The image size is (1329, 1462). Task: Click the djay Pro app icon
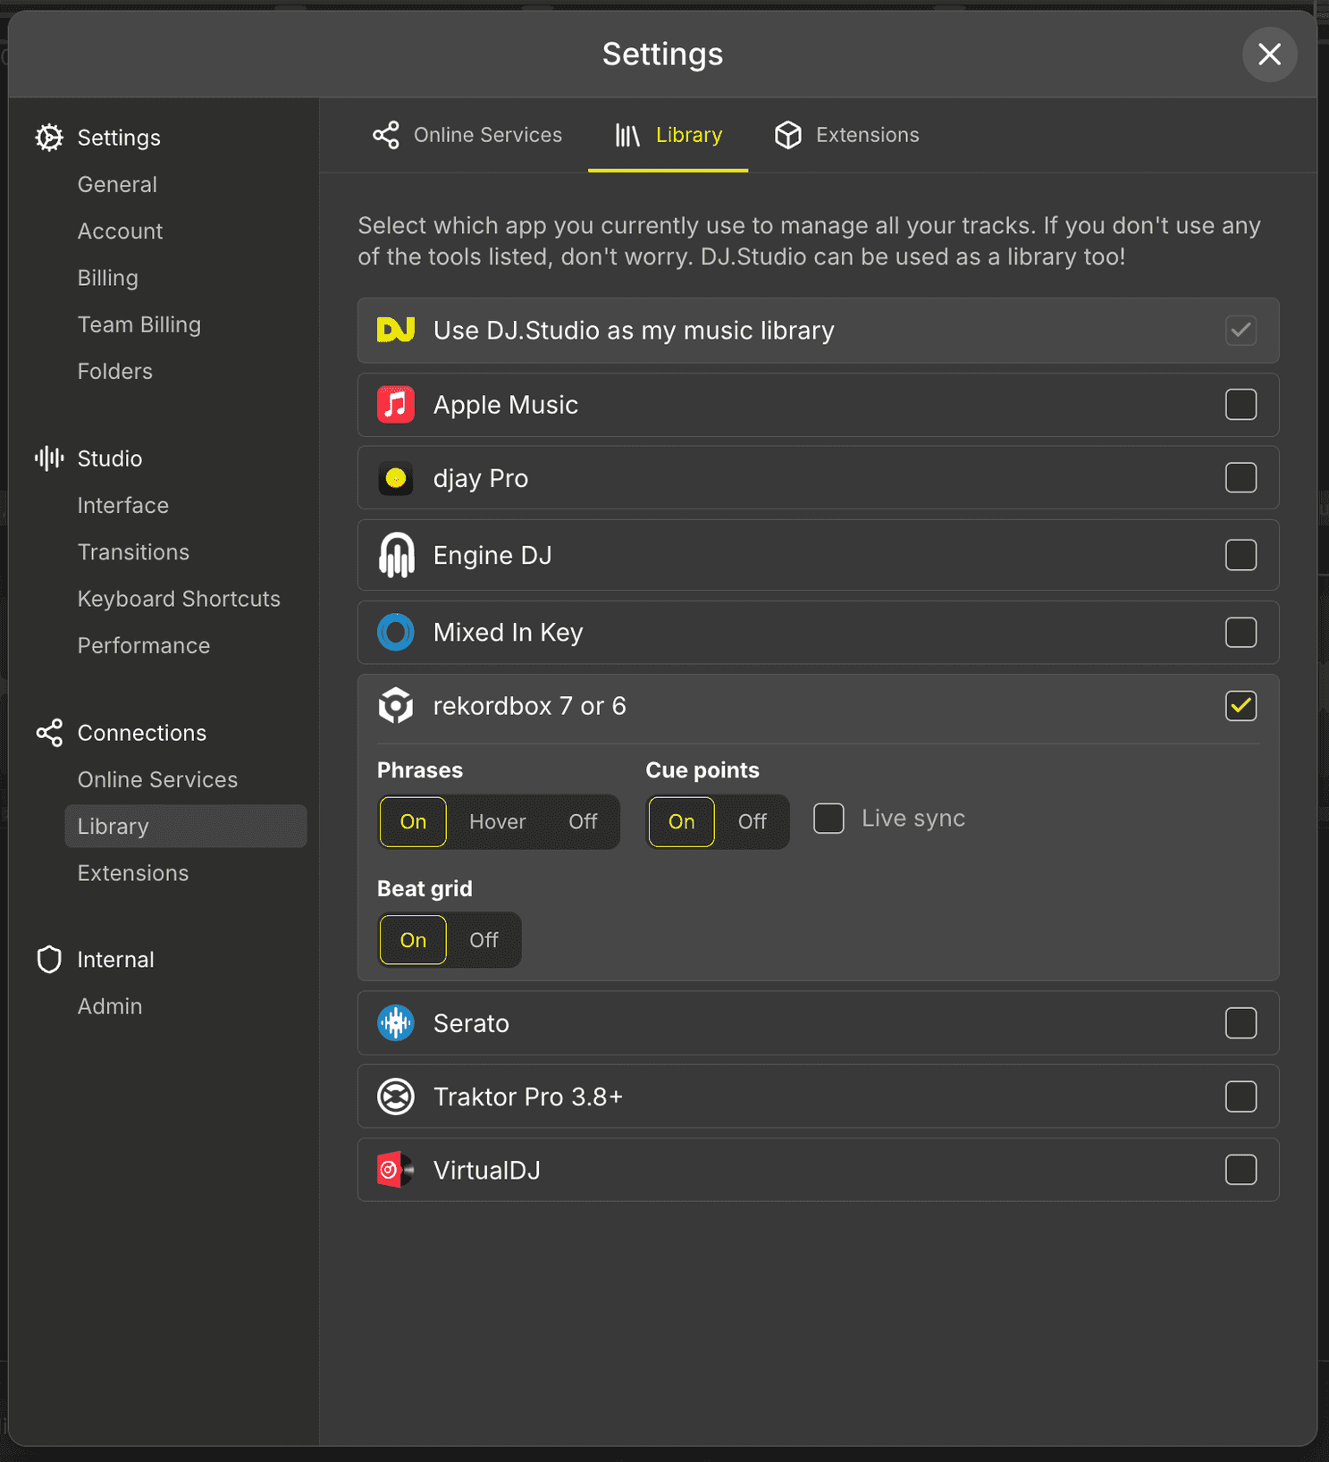click(x=396, y=478)
